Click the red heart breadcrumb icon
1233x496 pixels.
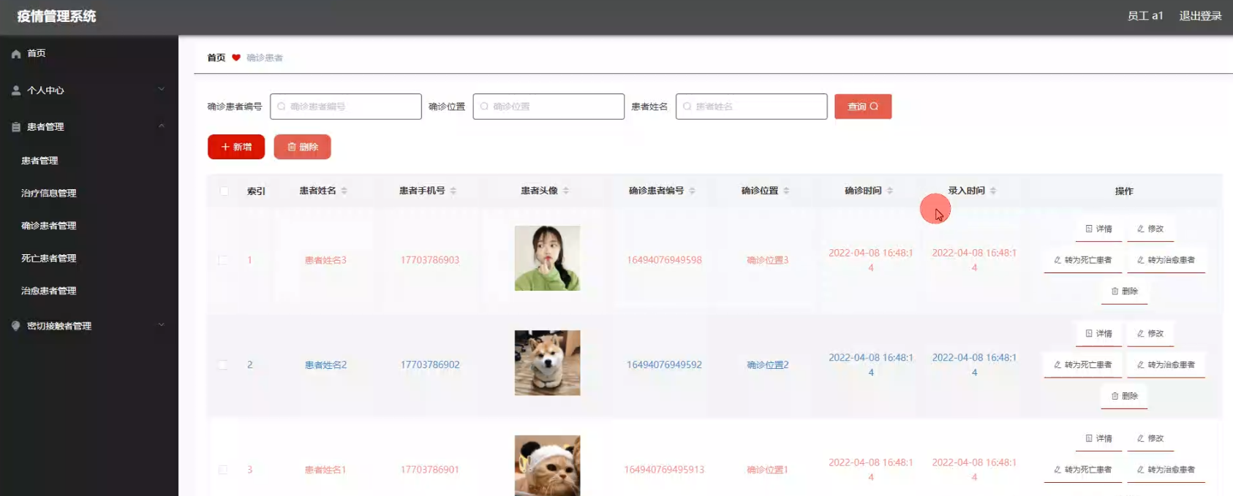(236, 58)
